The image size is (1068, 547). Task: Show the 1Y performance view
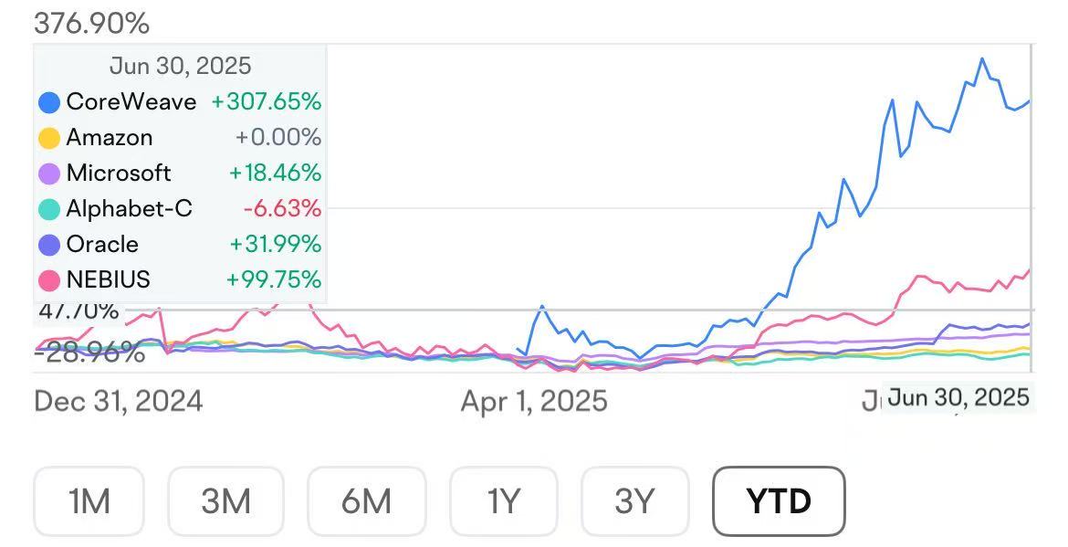(x=503, y=500)
